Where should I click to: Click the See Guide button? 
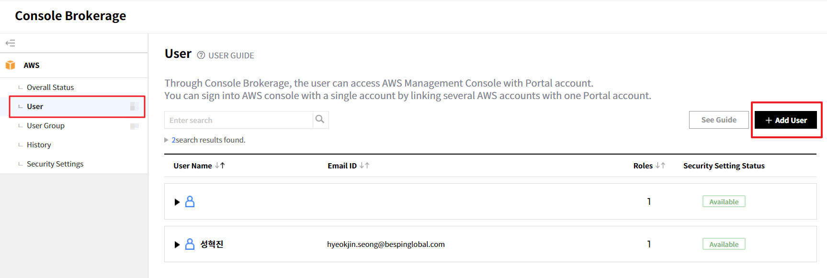[718, 120]
